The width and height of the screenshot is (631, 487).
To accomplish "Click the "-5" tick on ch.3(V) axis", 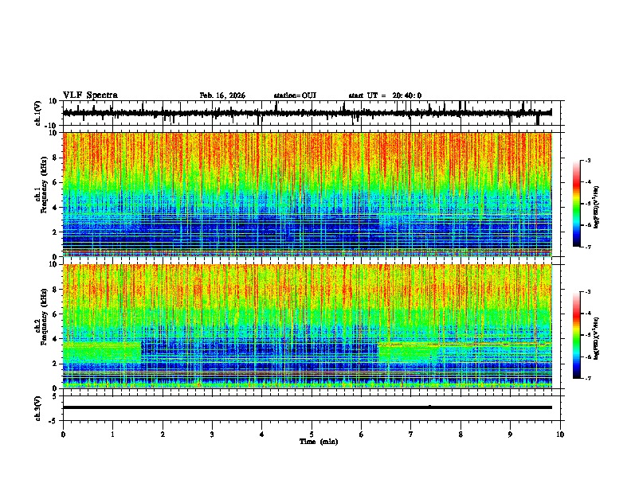I will 54,421.
